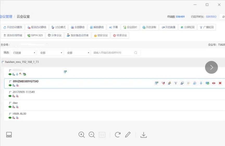Viewport: 225px width, 146px height.
Task: Check the box next to 09VZMD389YGT5IO
Action: pyautogui.click(x=10, y=81)
